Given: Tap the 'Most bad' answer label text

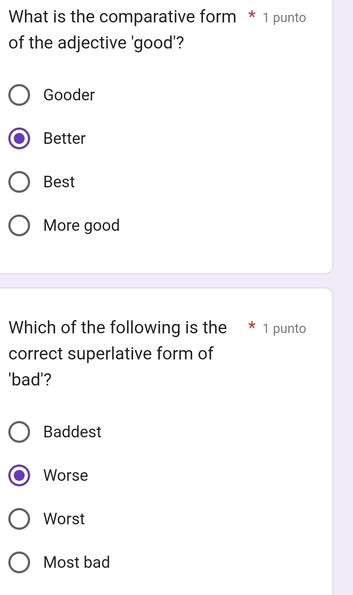Looking at the screenshot, I should tap(76, 562).
